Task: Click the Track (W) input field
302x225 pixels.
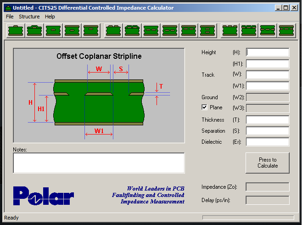Action: 268,74
